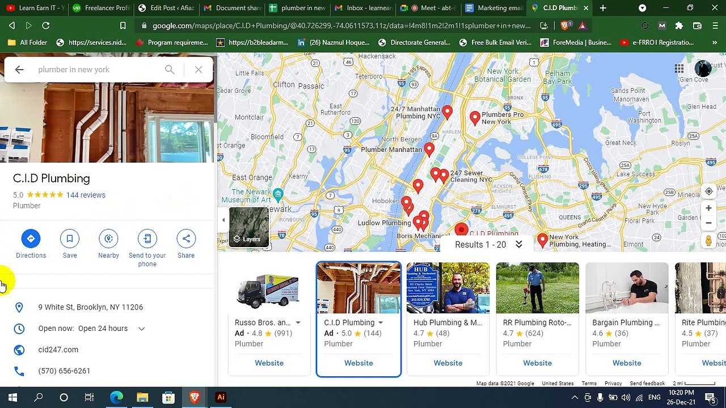Clear the Maps search with the X icon
Viewport: 726px width, 408px height.
tap(199, 70)
